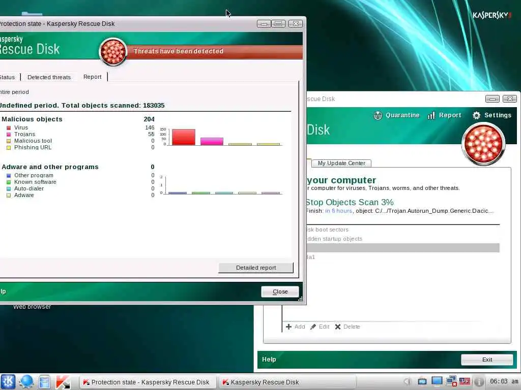
Task: Click 'Total objects scanned: 183035' text
Action: tap(113, 106)
